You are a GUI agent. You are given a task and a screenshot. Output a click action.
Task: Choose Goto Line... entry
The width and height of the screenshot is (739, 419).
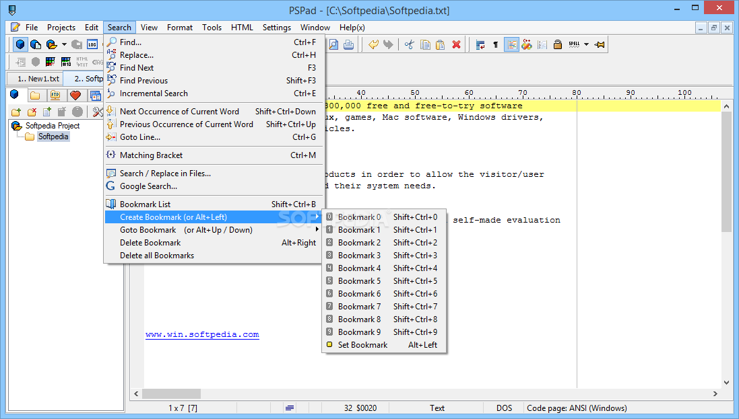click(x=213, y=137)
